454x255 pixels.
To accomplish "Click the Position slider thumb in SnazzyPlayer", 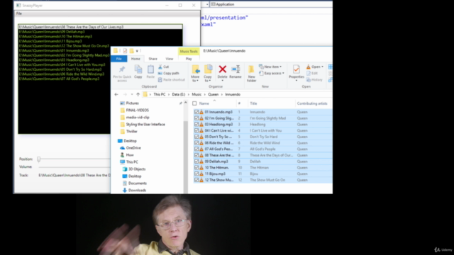I will 39,159.
